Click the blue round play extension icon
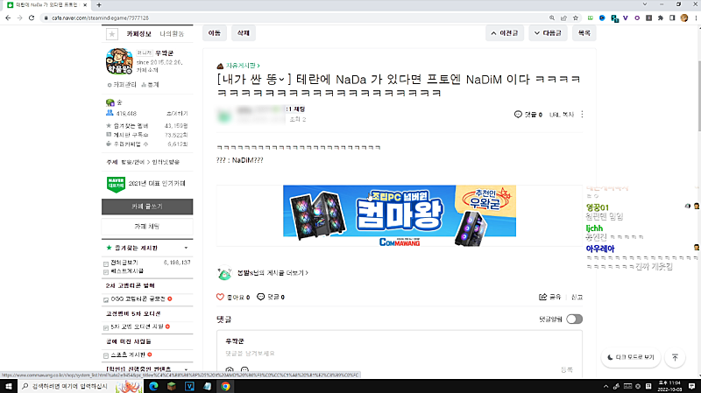The image size is (701, 393). coord(602,18)
